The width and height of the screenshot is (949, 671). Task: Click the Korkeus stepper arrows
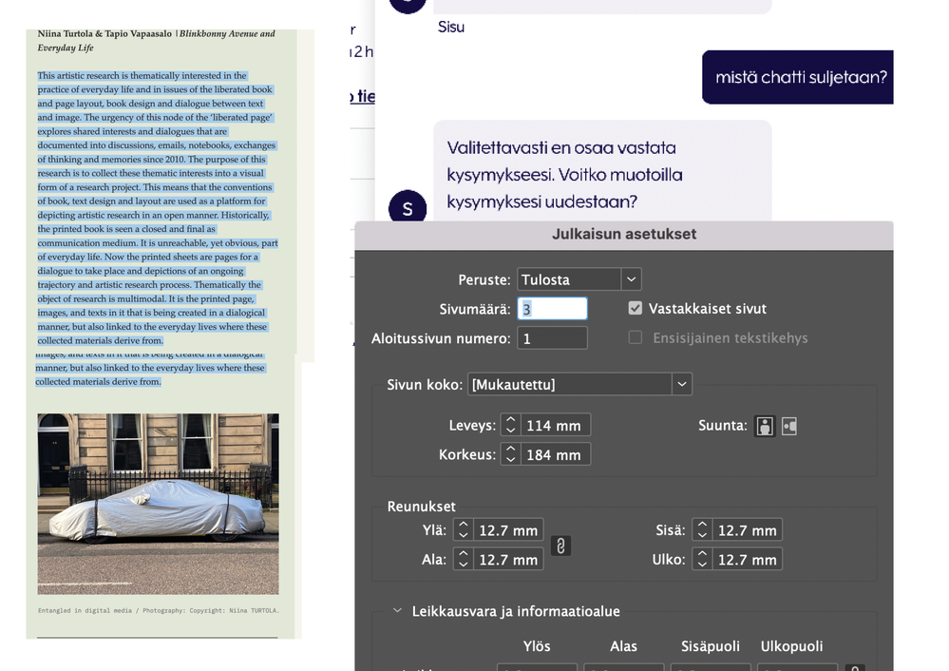[510, 454]
